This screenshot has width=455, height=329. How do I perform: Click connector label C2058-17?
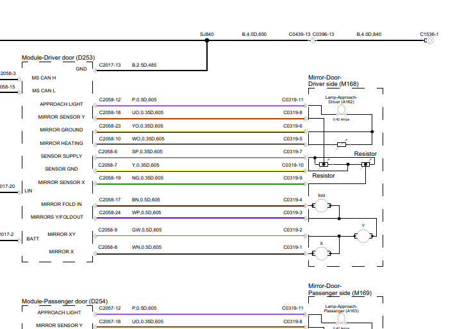tap(110, 200)
